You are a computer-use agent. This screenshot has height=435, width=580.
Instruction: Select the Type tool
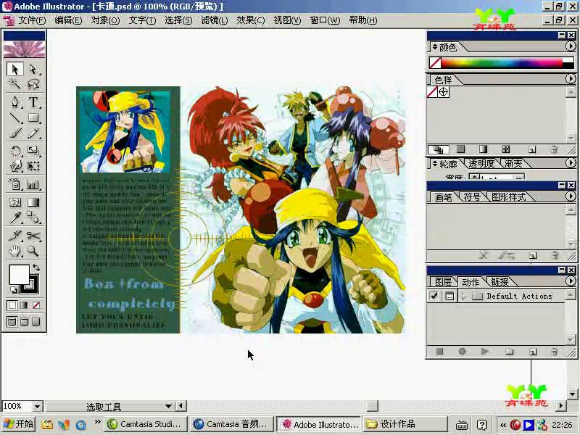pos(33,102)
